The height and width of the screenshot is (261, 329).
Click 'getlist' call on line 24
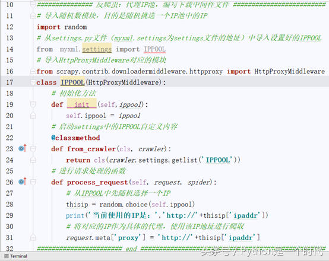click(185, 160)
